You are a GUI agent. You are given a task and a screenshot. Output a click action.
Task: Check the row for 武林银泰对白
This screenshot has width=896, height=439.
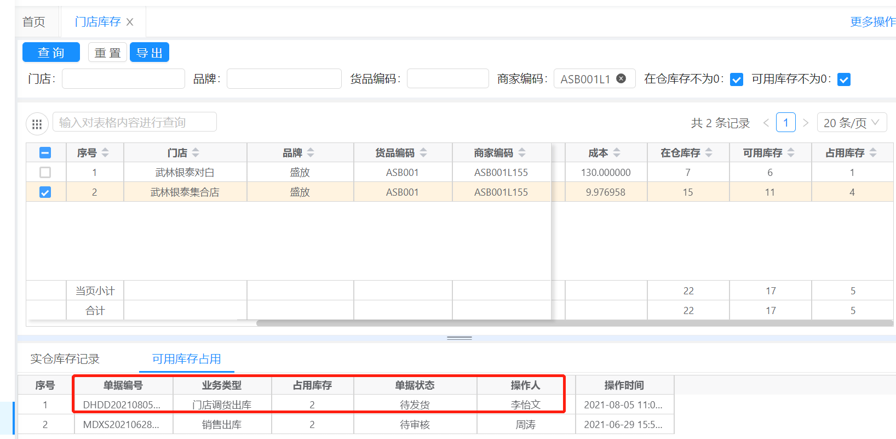45,173
